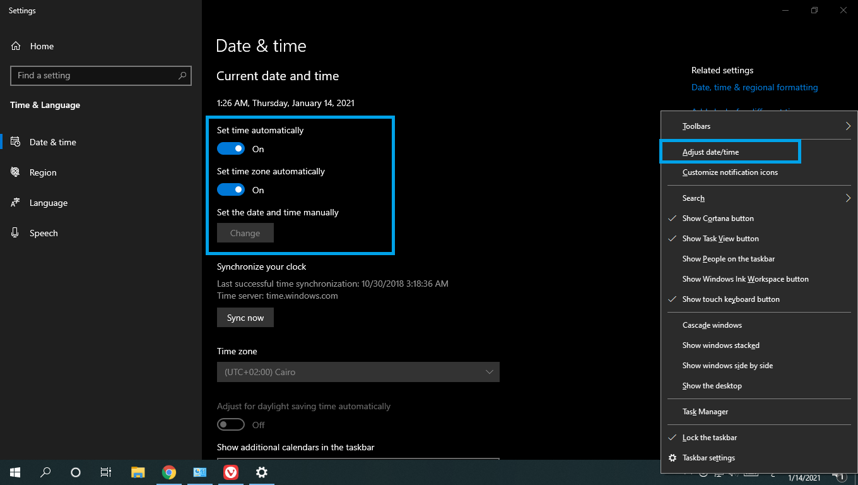Open File Explorer from the taskbar
The image size is (858, 485).
[x=138, y=472]
